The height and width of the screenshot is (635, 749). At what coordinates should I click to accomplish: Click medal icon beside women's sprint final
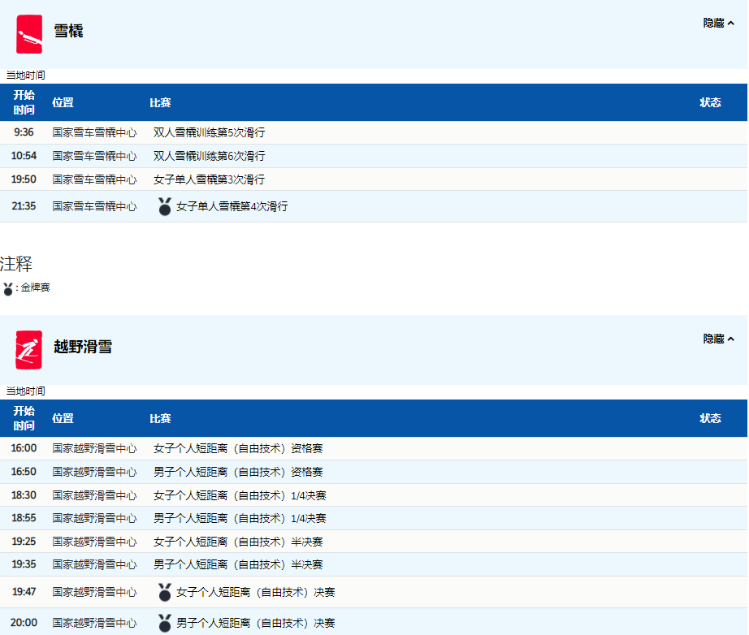click(x=165, y=592)
